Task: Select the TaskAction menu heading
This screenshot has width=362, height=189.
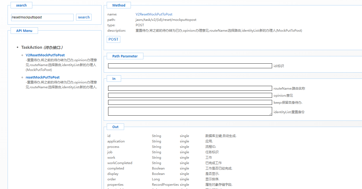Action: click(x=32, y=47)
